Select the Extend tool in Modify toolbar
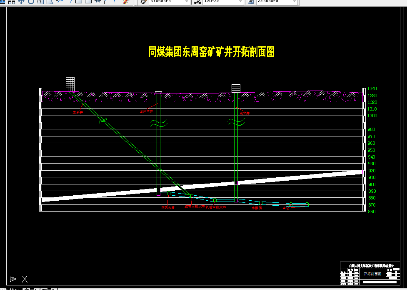Screen dimensions: 407x290 69,2
